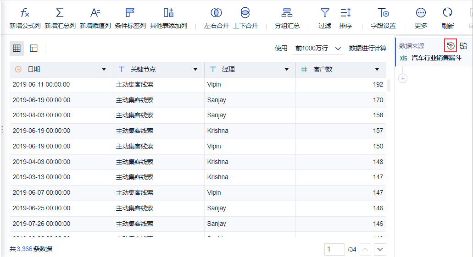Apply the 过滤 filter tool
Image resolution: width=473 pixels, height=257 pixels.
click(324, 18)
